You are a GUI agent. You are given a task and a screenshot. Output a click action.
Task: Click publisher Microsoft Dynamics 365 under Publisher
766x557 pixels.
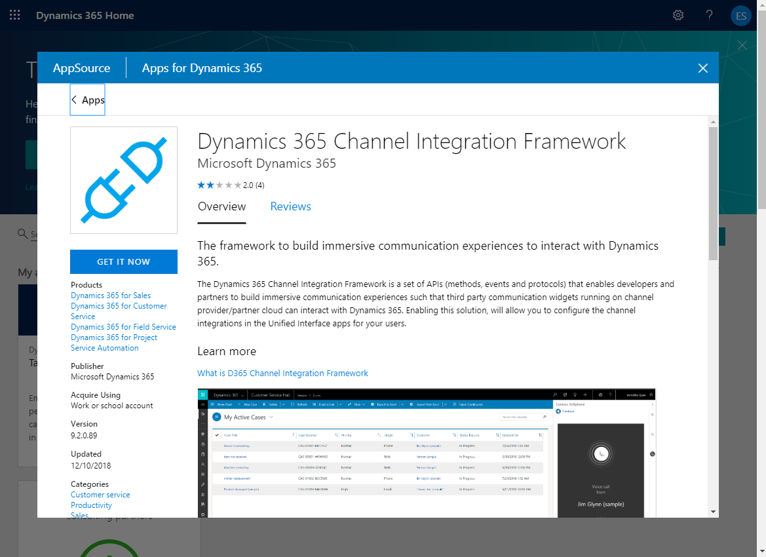click(112, 377)
